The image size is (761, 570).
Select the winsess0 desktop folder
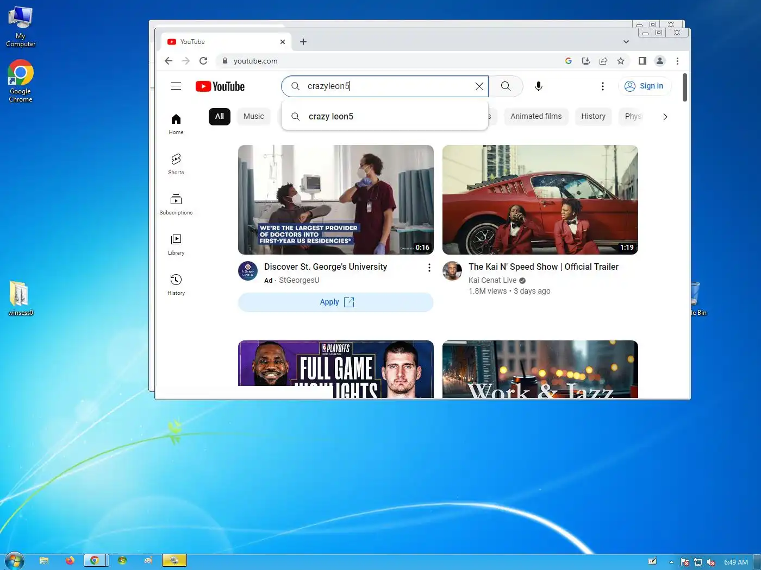click(21, 298)
